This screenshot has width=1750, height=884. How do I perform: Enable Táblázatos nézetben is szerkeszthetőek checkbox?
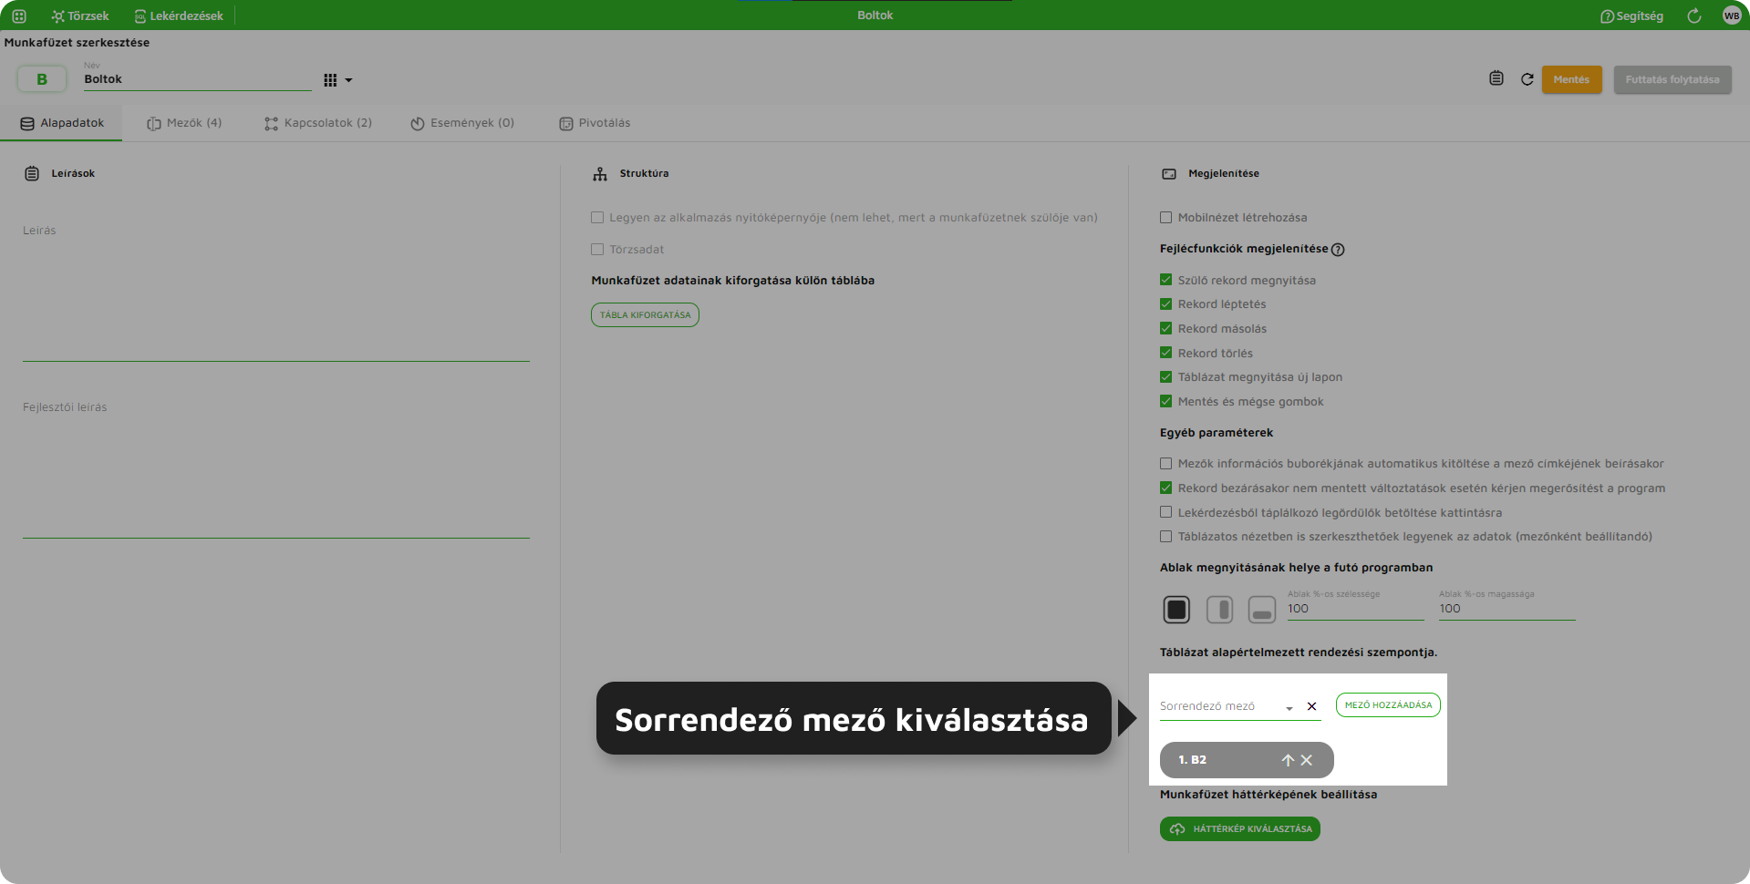(x=1165, y=537)
